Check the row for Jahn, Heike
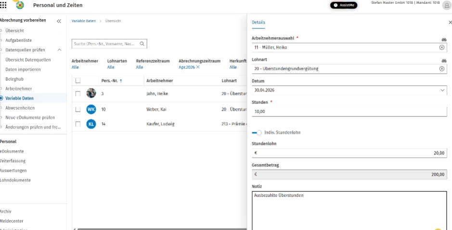Image resolution: width=452 pixels, height=230 pixels. pos(78,94)
